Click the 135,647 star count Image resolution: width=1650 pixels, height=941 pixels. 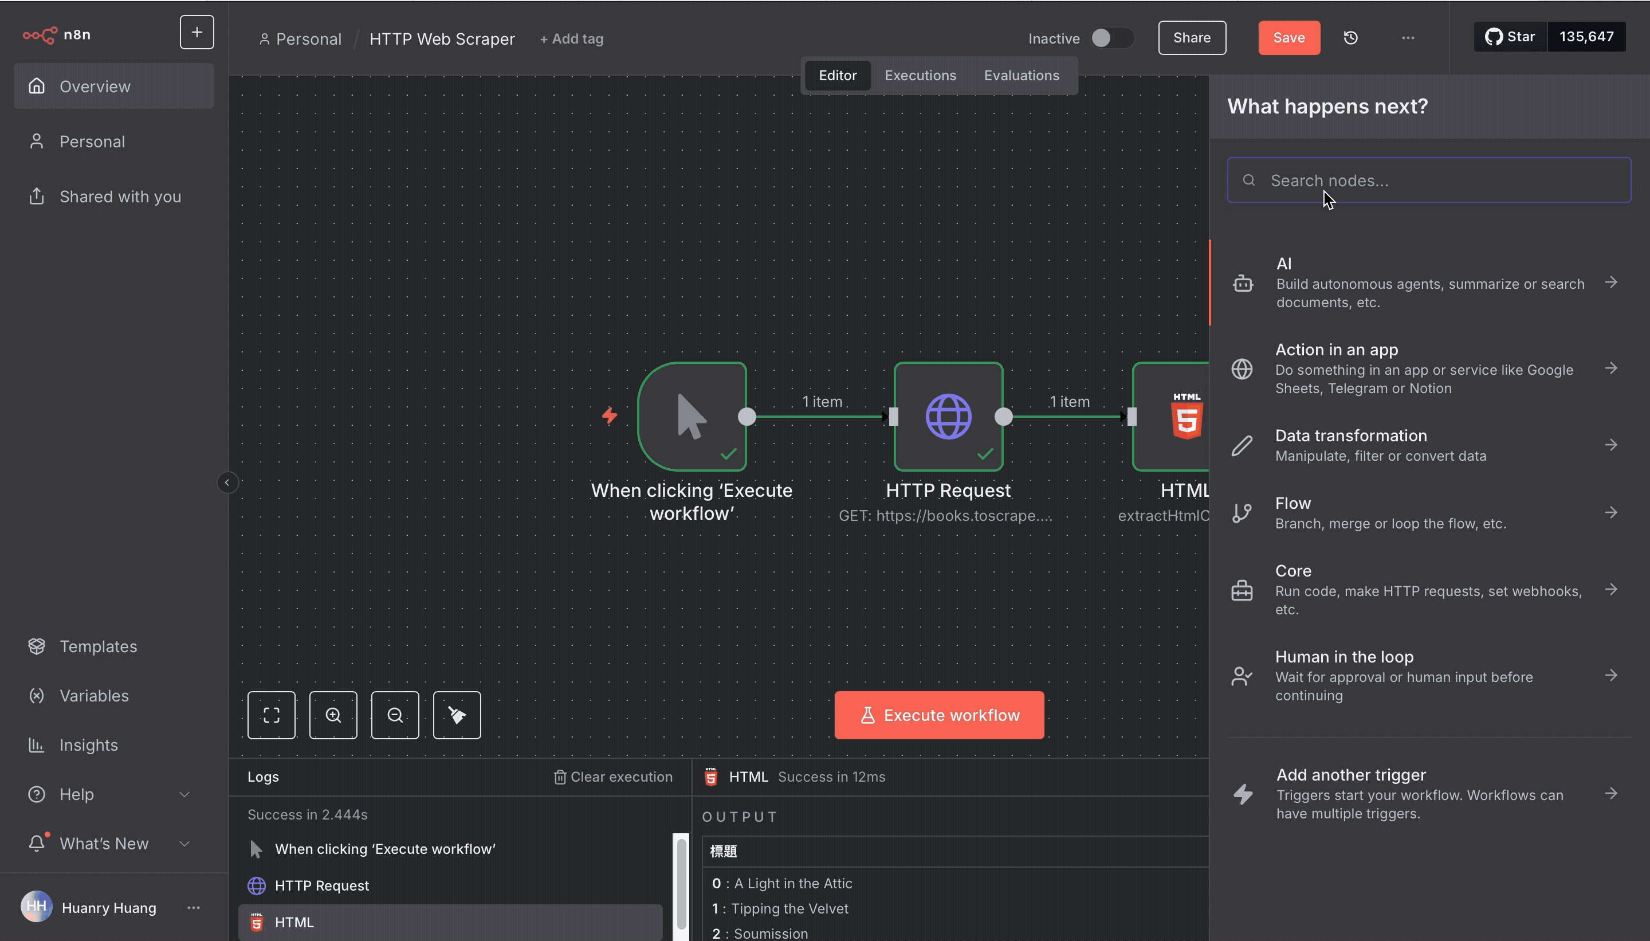click(1586, 37)
